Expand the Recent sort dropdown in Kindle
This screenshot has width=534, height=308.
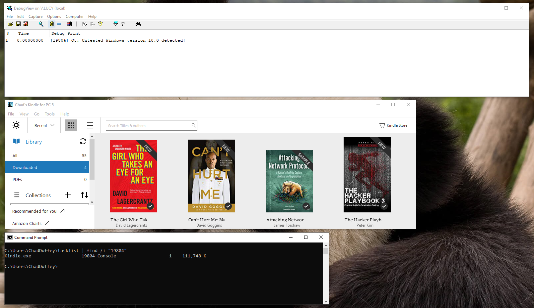pyautogui.click(x=44, y=125)
